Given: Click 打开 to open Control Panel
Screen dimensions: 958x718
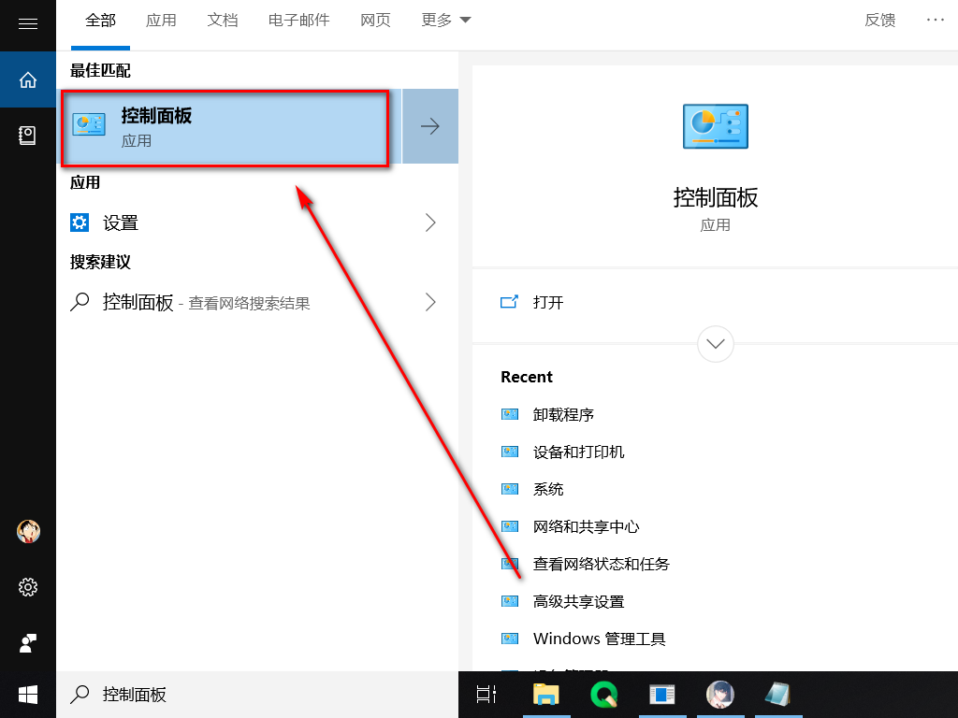Looking at the screenshot, I should [547, 302].
